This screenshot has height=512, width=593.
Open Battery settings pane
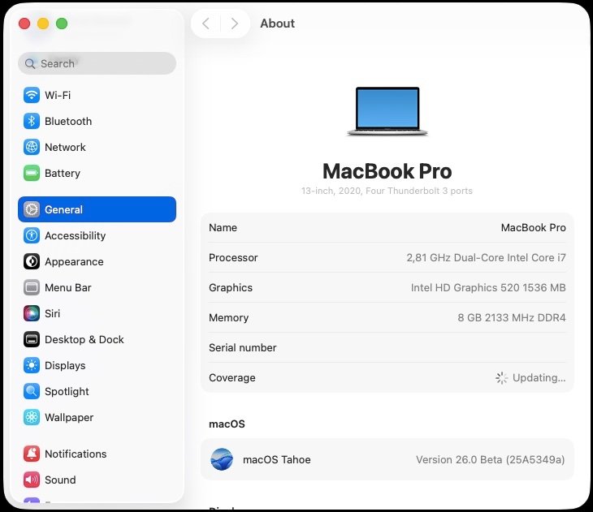coord(97,173)
